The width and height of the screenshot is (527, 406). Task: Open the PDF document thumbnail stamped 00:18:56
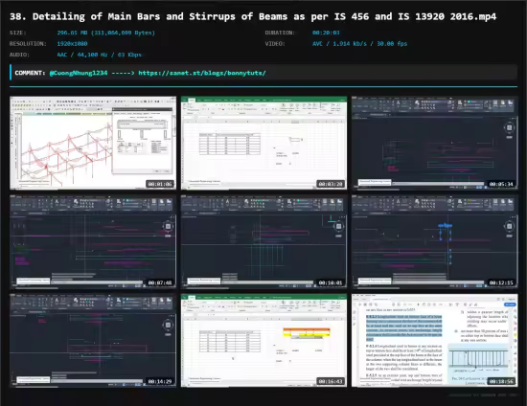pos(435,340)
